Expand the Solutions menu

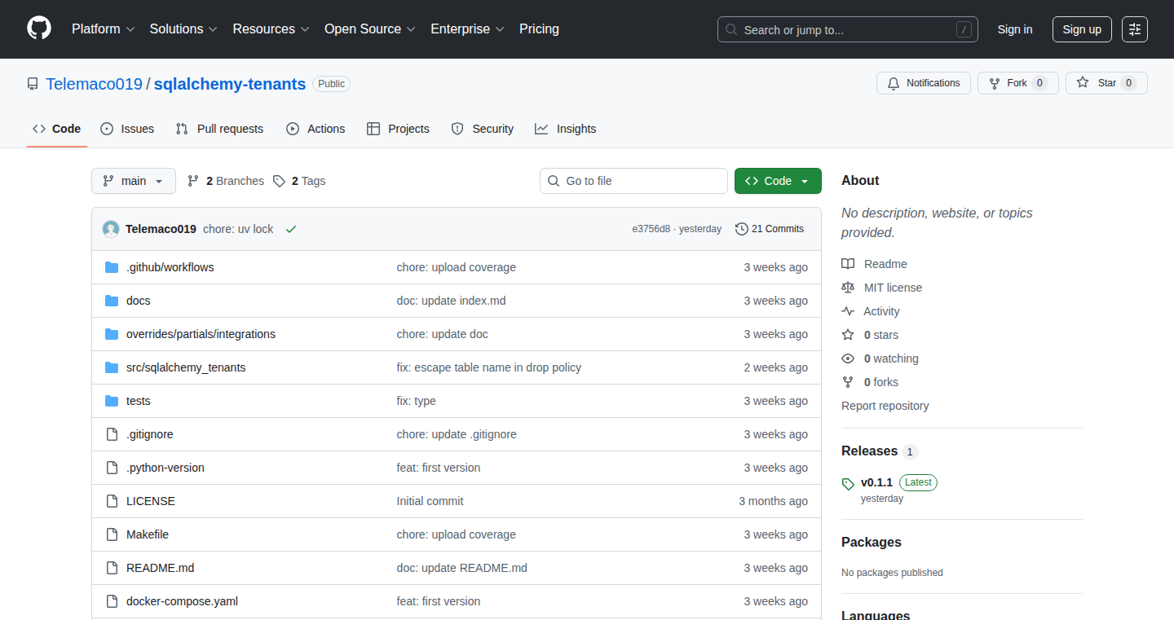point(183,29)
